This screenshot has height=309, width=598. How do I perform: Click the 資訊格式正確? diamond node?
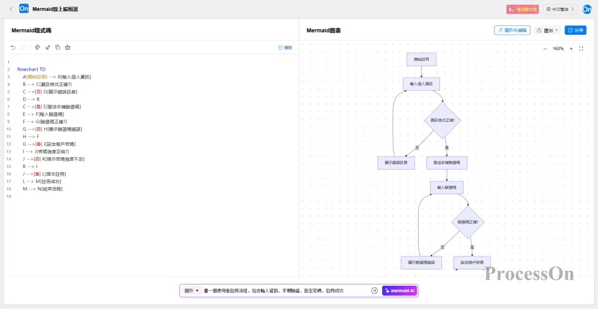coord(443,120)
